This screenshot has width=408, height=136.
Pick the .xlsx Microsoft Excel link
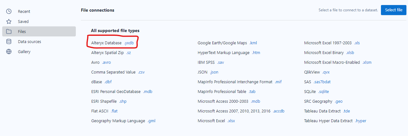coord(231,121)
